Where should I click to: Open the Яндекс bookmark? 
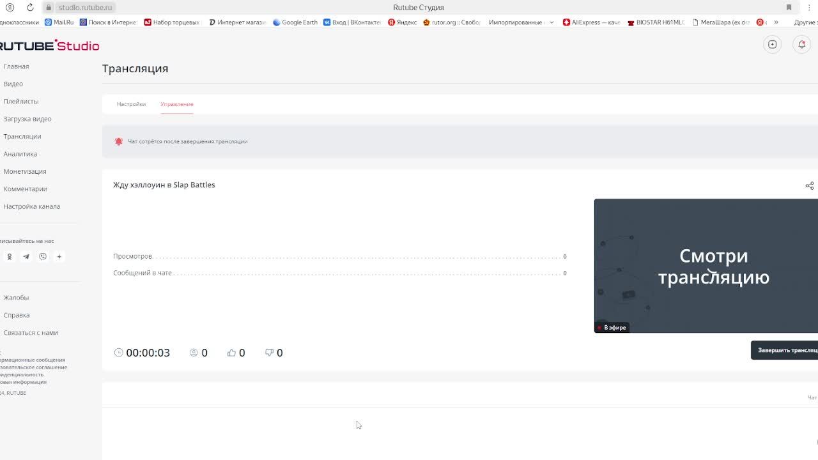[403, 22]
